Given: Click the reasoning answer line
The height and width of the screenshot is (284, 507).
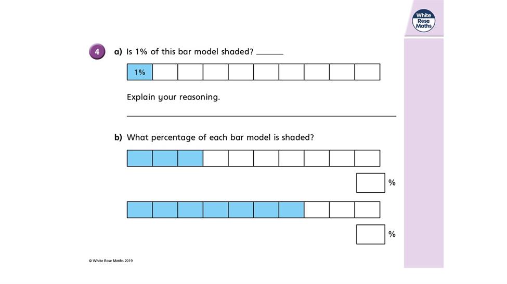Looking at the screenshot, I should 261,116.
